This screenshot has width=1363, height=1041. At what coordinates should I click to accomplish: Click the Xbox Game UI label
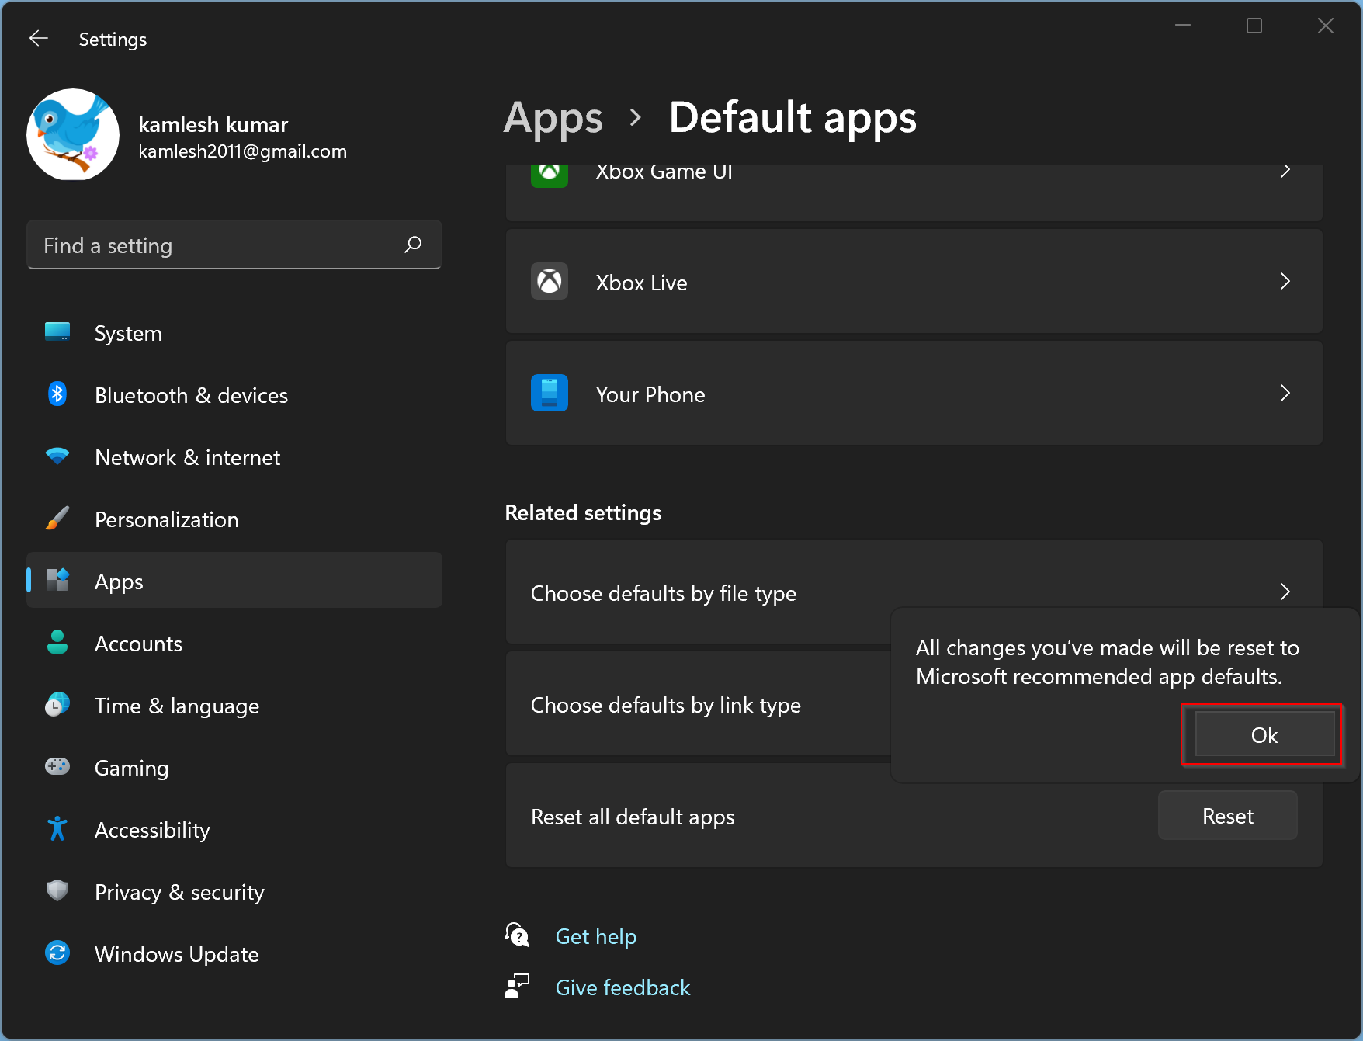(664, 172)
